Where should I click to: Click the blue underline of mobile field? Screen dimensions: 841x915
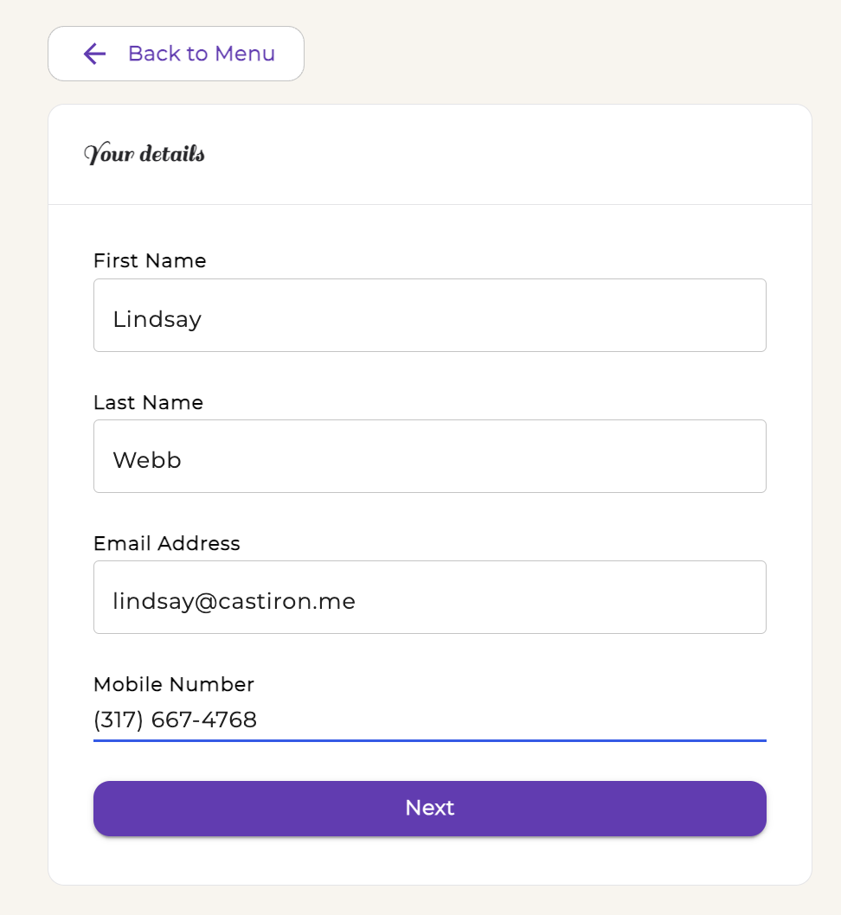(x=429, y=740)
